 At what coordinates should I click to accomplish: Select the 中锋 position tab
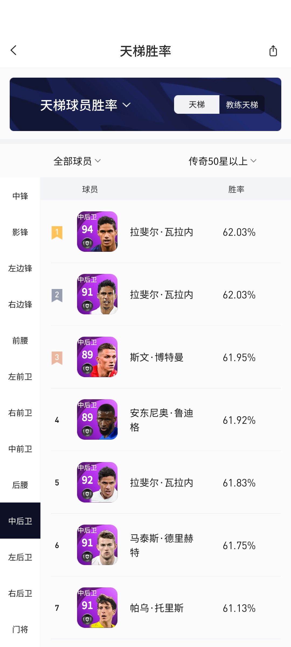click(x=20, y=196)
